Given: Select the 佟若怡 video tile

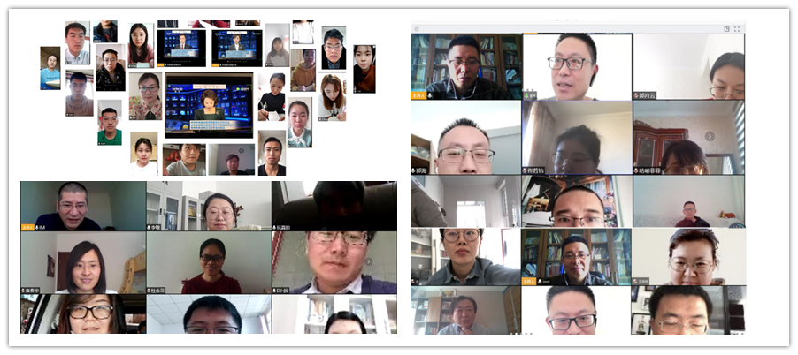Looking at the screenshot, I should click(576, 137).
